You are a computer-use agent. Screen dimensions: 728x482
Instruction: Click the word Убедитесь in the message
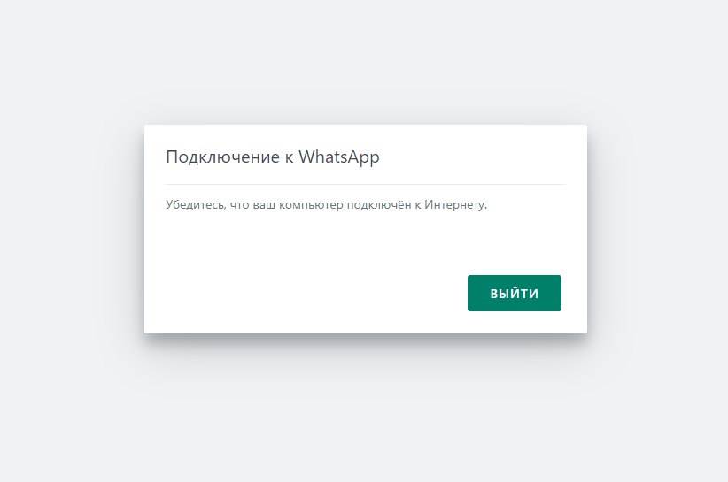(x=196, y=204)
